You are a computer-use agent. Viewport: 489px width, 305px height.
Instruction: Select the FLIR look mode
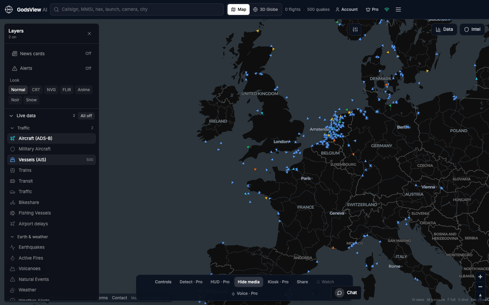click(67, 90)
